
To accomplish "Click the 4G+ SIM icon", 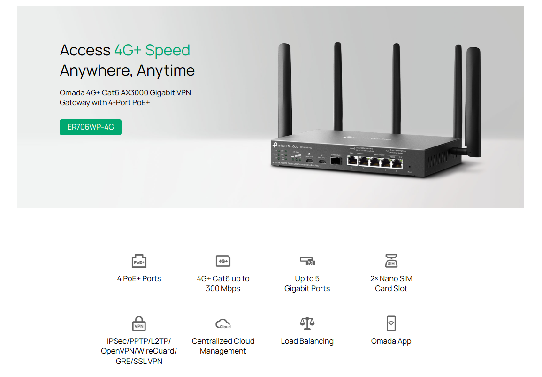I will coord(223,261).
